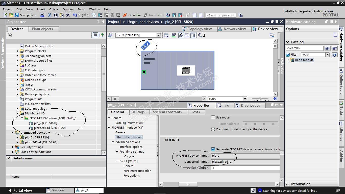Split editor space vertically

[x=201, y=15]
